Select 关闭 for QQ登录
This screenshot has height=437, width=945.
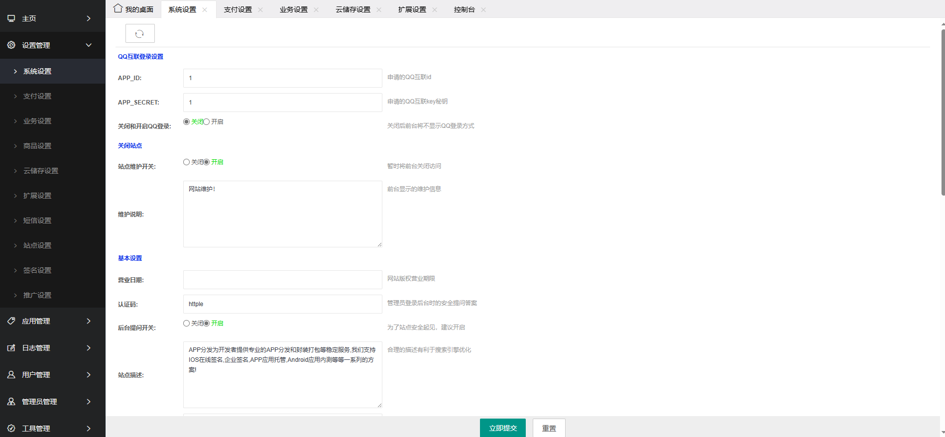tap(187, 121)
